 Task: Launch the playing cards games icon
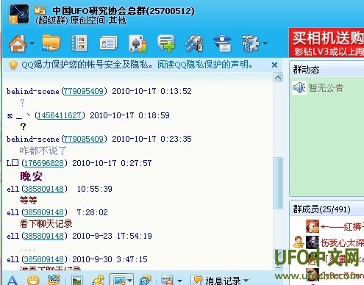click(x=138, y=43)
